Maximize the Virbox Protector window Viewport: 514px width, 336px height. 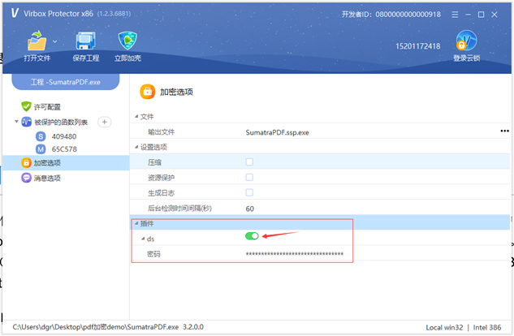click(x=481, y=15)
